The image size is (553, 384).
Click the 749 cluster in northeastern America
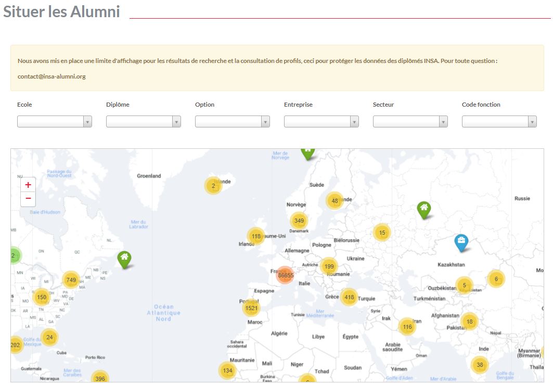pos(71,280)
